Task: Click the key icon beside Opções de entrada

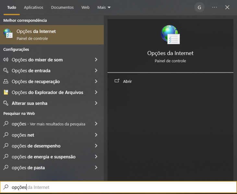Action: (x=6, y=71)
